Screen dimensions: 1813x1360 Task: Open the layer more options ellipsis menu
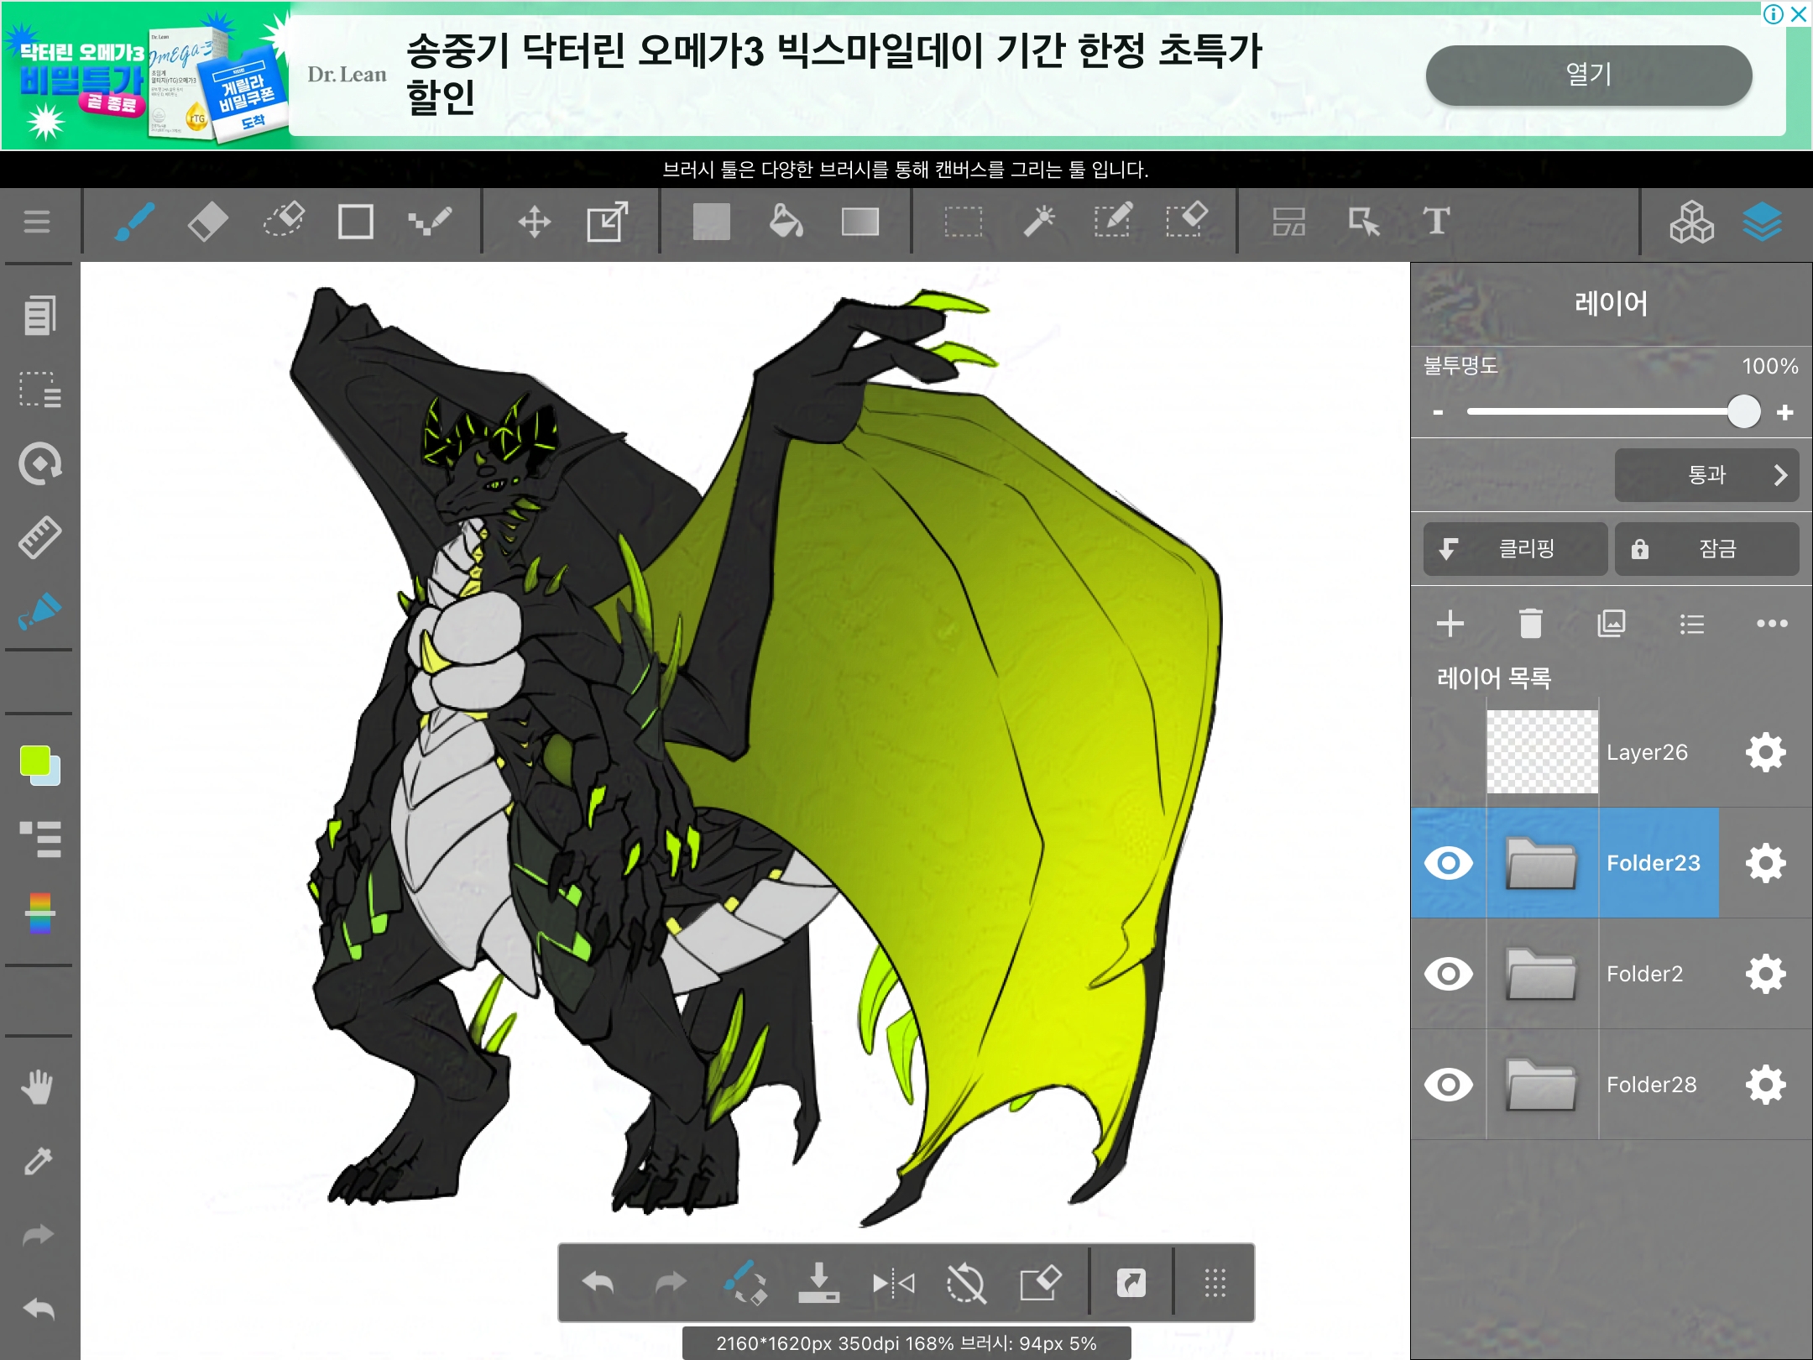(x=1771, y=624)
